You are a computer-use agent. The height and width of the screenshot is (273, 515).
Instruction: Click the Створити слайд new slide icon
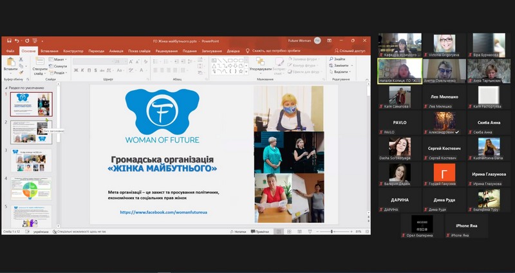[x=40, y=61]
